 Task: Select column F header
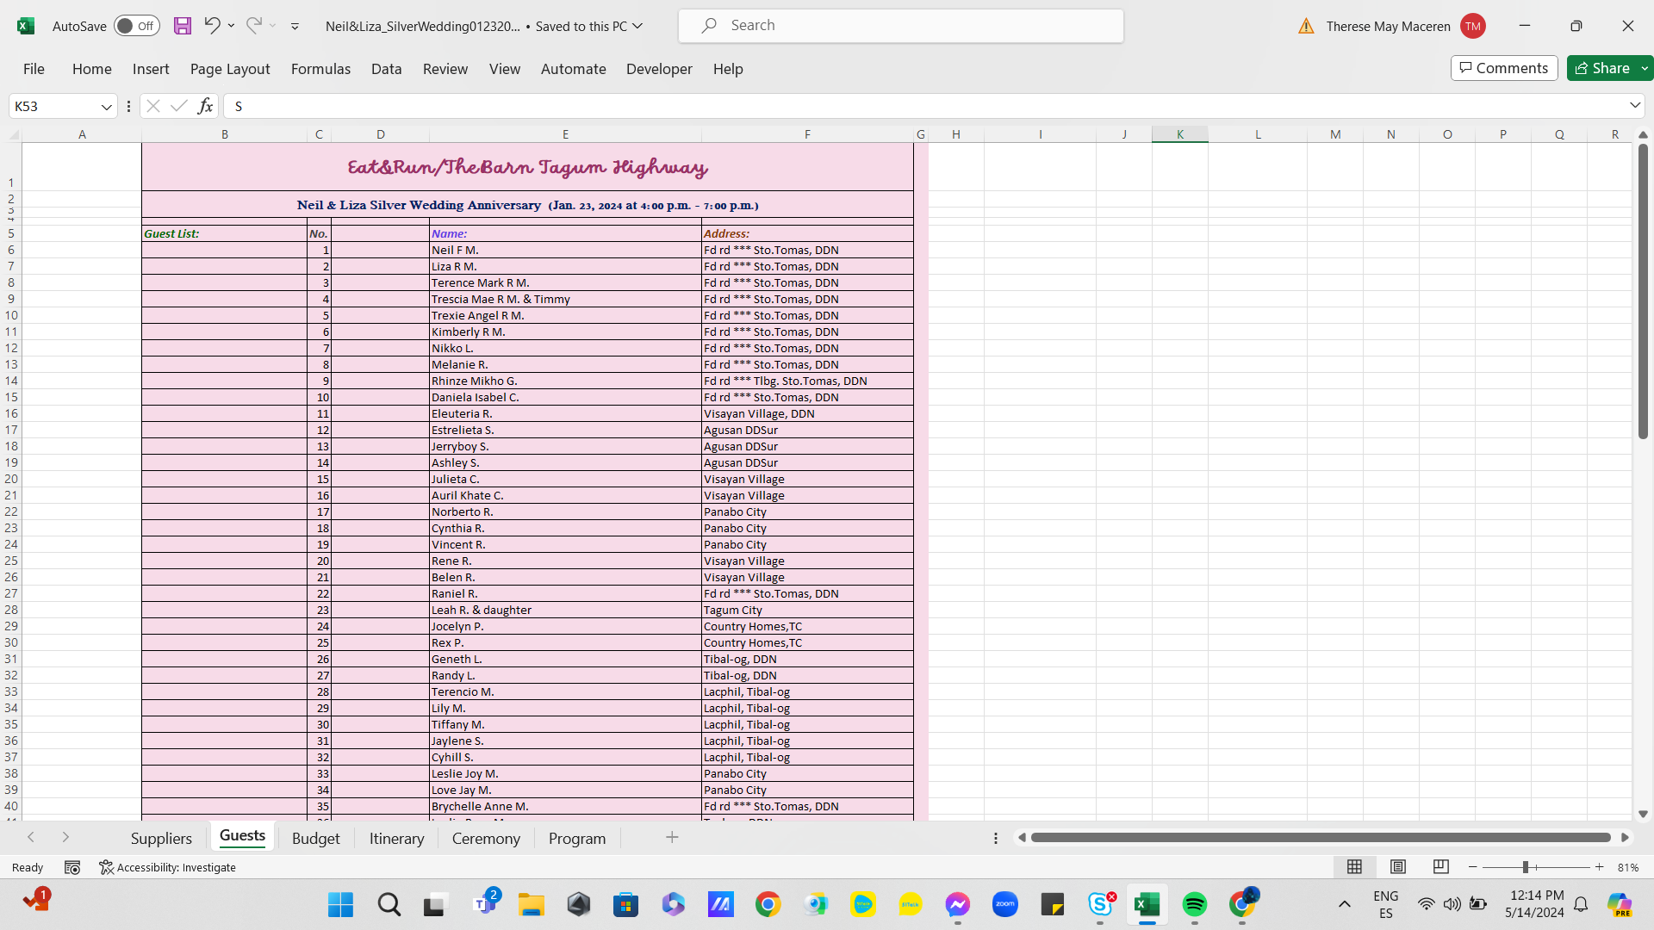pos(807,134)
